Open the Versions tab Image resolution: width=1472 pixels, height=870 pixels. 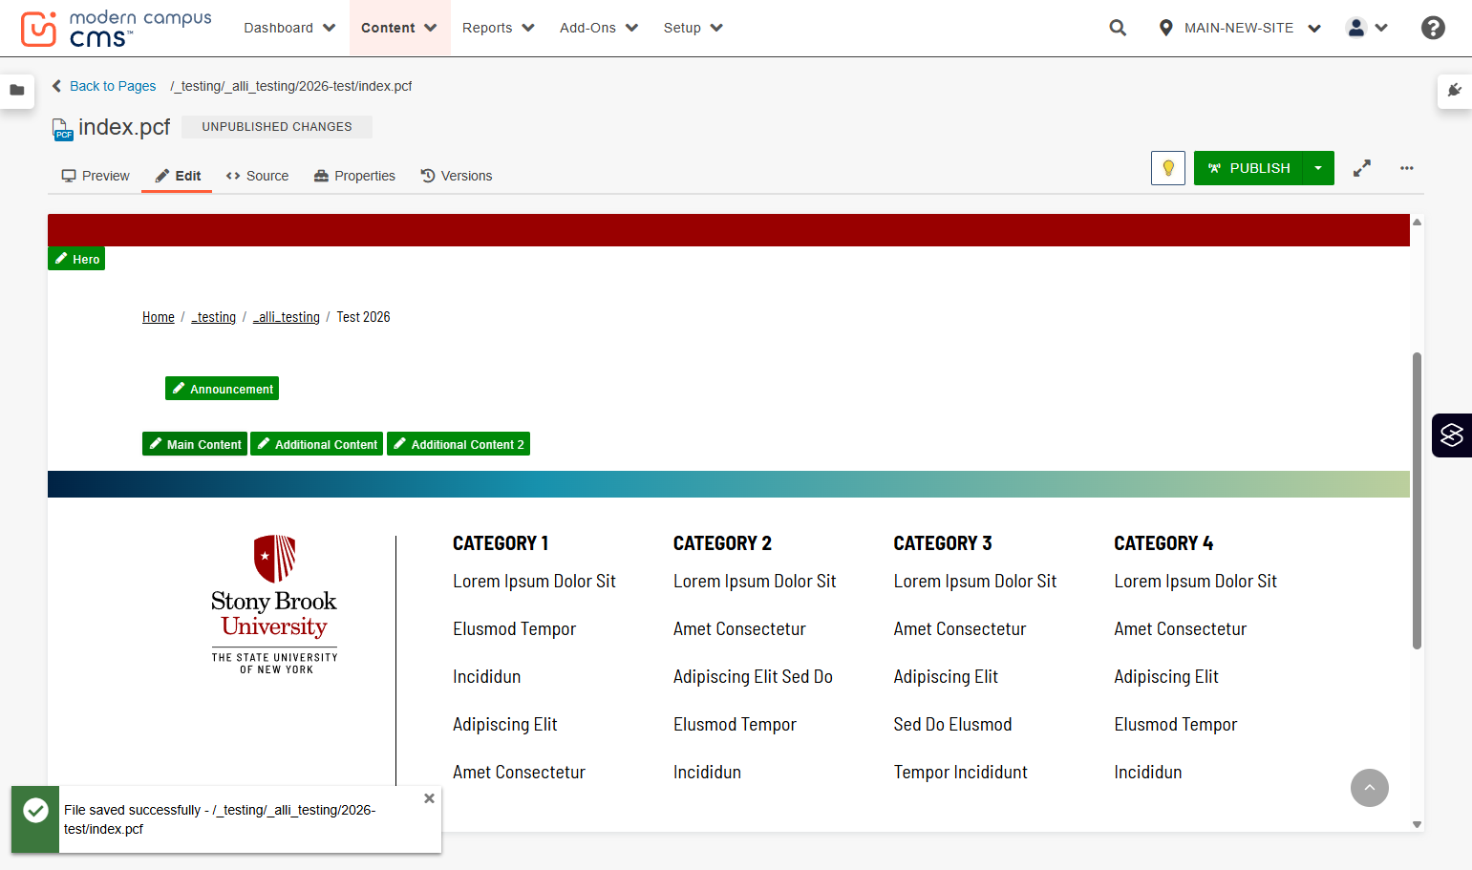[457, 176]
